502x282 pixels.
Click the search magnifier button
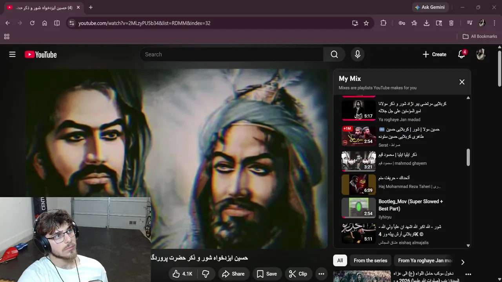tap(334, 54)
